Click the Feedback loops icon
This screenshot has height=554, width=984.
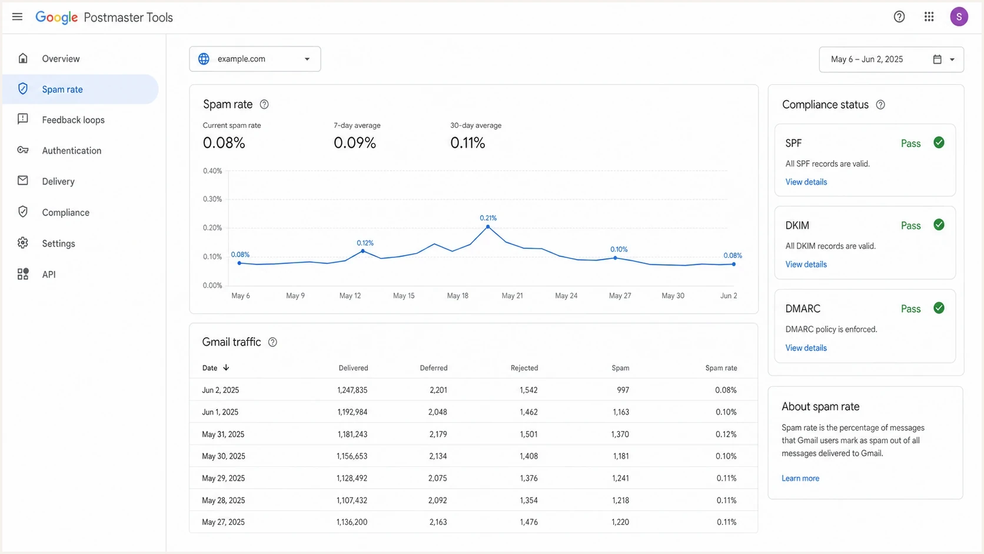pos(23,120)
